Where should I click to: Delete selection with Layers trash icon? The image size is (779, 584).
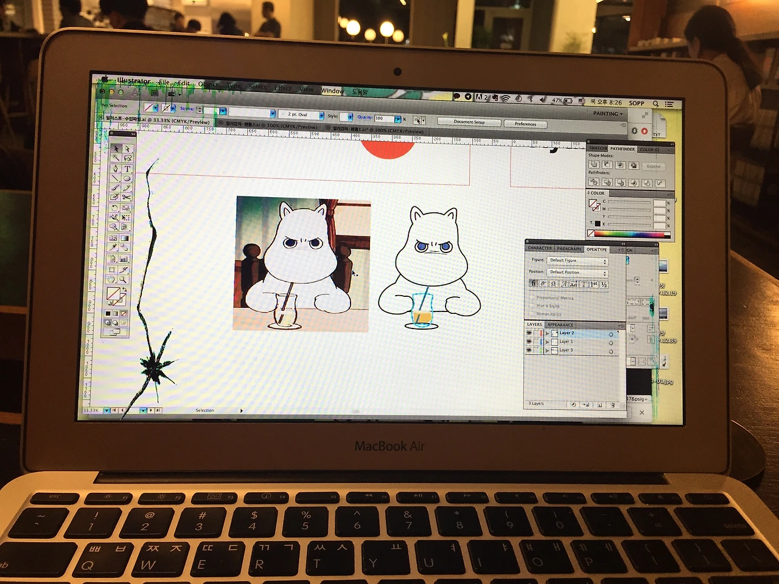point(613,405)
